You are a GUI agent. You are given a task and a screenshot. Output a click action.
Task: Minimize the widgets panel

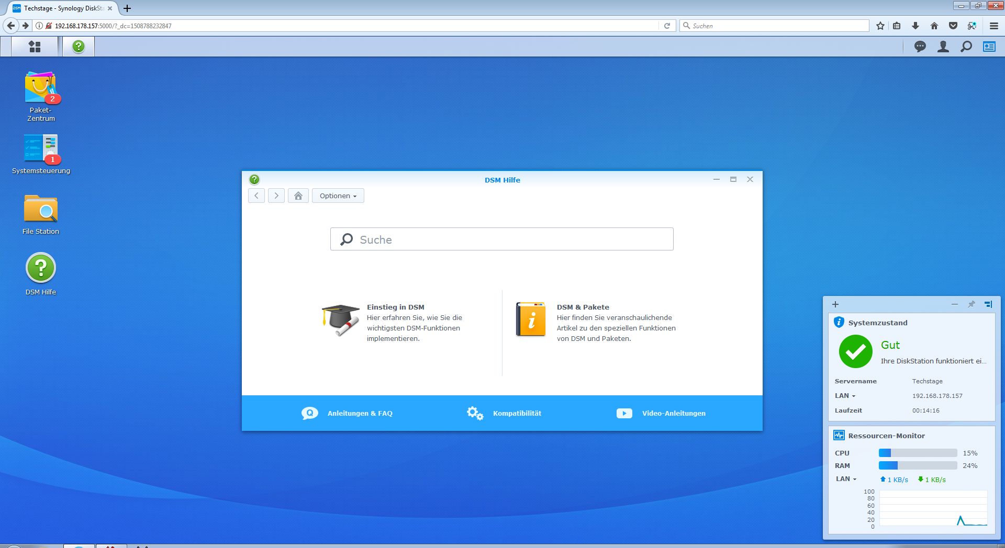tap(955, 304)
